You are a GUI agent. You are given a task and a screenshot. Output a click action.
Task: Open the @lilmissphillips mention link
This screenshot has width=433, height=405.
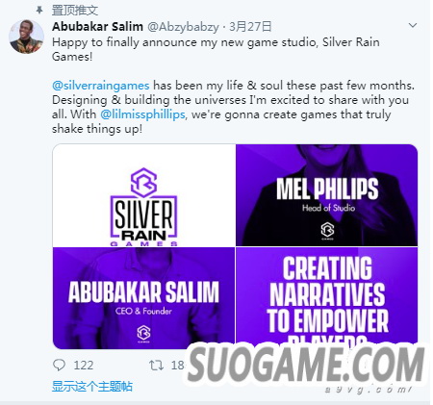[142, 114]
